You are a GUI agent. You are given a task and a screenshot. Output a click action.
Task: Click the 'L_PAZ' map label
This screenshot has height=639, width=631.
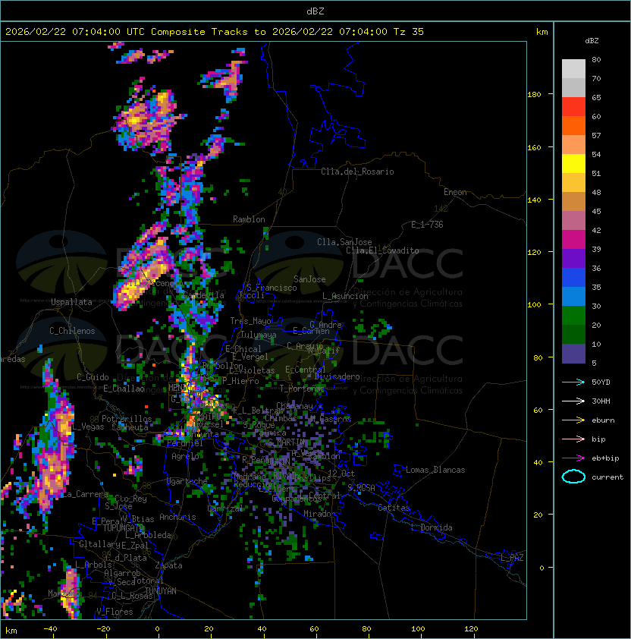pyautogui.click(x=512, y=558)
